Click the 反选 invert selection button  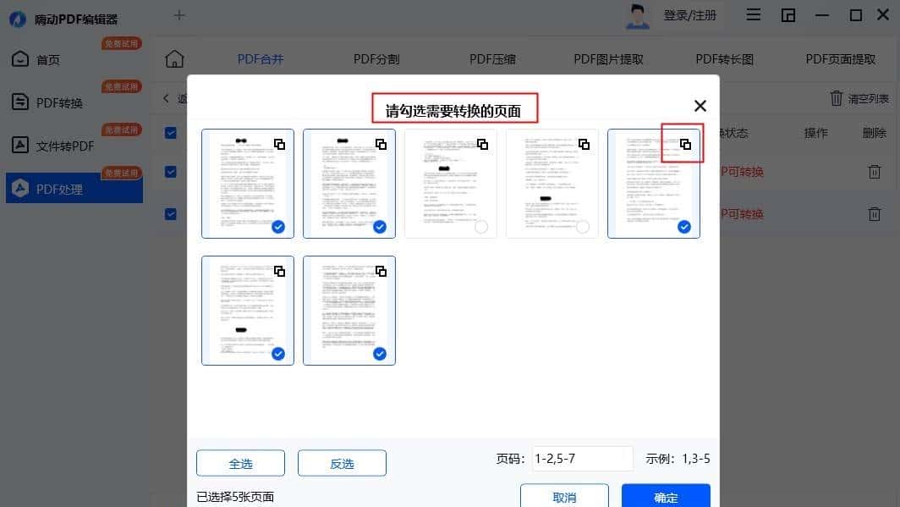click(342, 463)
